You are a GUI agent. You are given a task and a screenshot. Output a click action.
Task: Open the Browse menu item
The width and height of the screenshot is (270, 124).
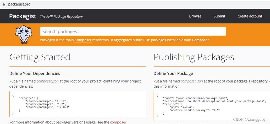195,16
